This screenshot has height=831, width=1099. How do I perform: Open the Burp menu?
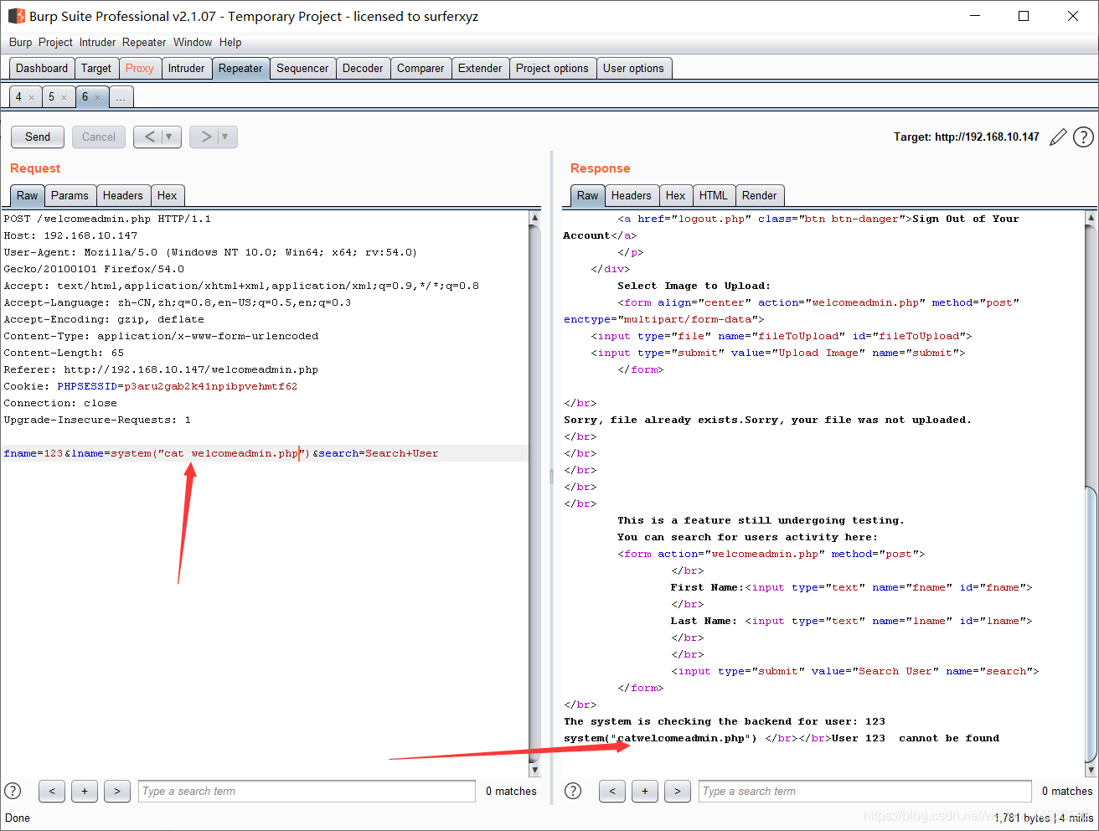tap(20, 42)
